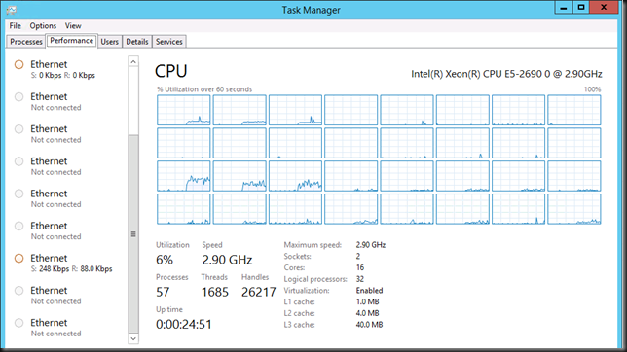Screen dimensions: 627x352
Task: Switch to the Users tab
Action: (x=110, y=42)
